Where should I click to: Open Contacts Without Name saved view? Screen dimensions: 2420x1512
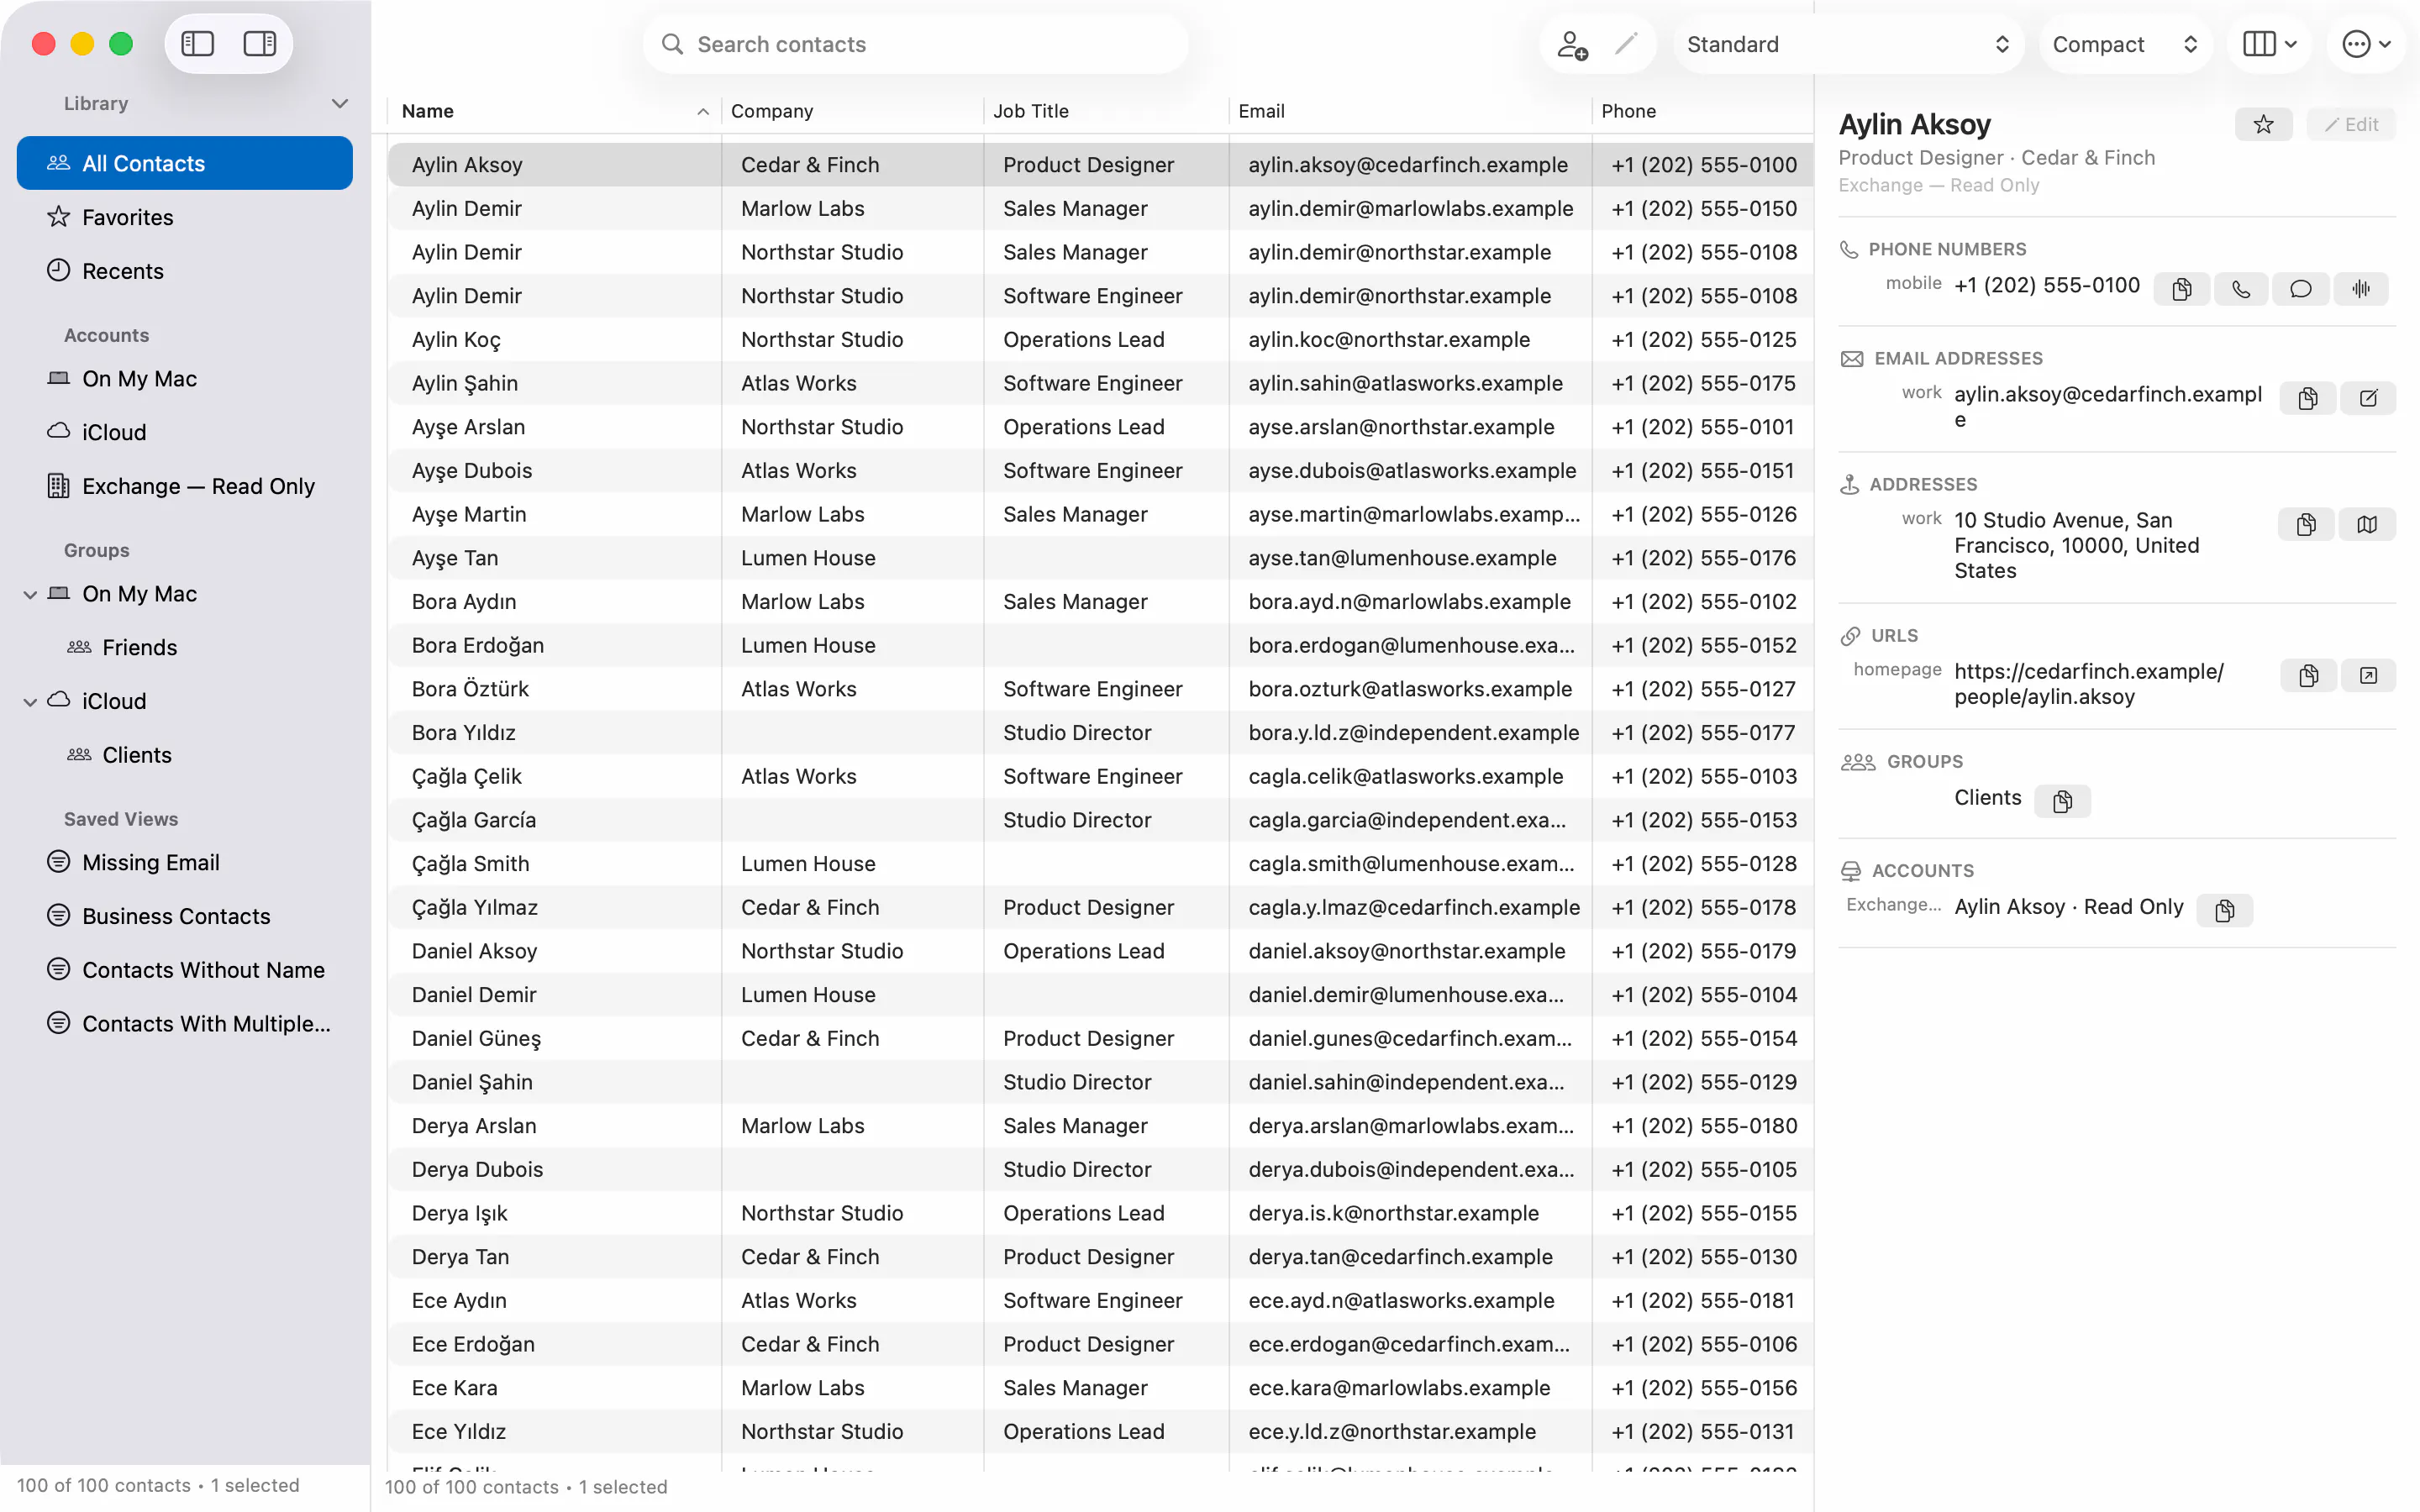click(185, 970)
